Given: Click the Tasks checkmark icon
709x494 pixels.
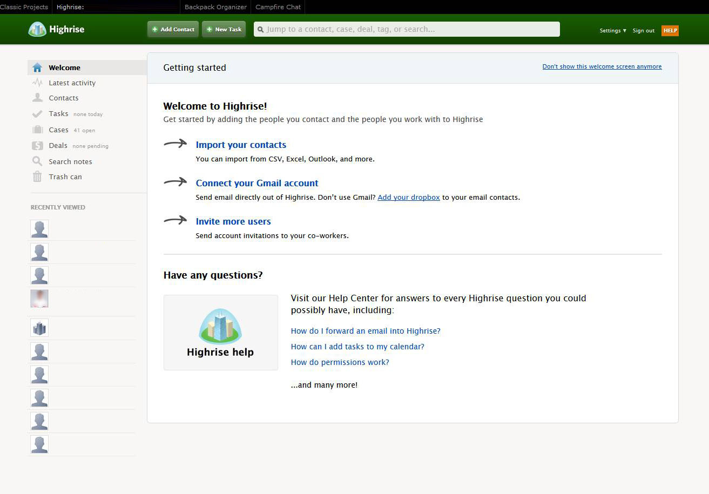Looking at the screenshot, I should pos(37,114).
